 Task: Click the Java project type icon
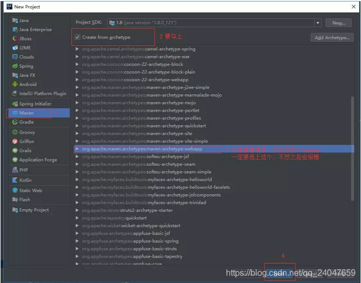(15, 21)
